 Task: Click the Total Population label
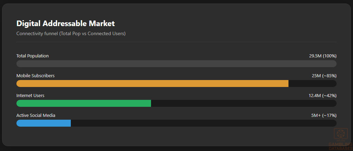(x=32, y=56)
